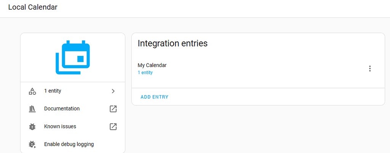The width and height of the screenshot is (390, 153).
Task: Open My Calendar three-dot overflow menu
Action: pyautogui.click(x=369, y=69)
